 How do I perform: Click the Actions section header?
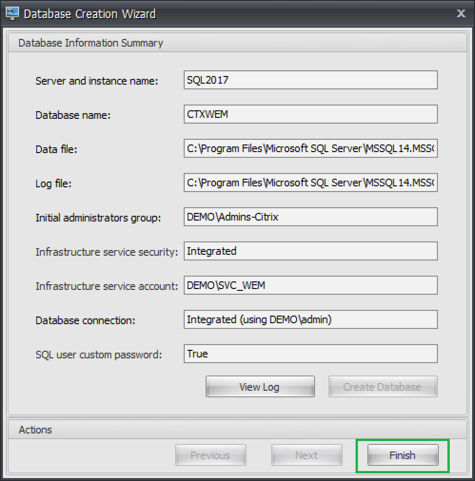(35, 430)
